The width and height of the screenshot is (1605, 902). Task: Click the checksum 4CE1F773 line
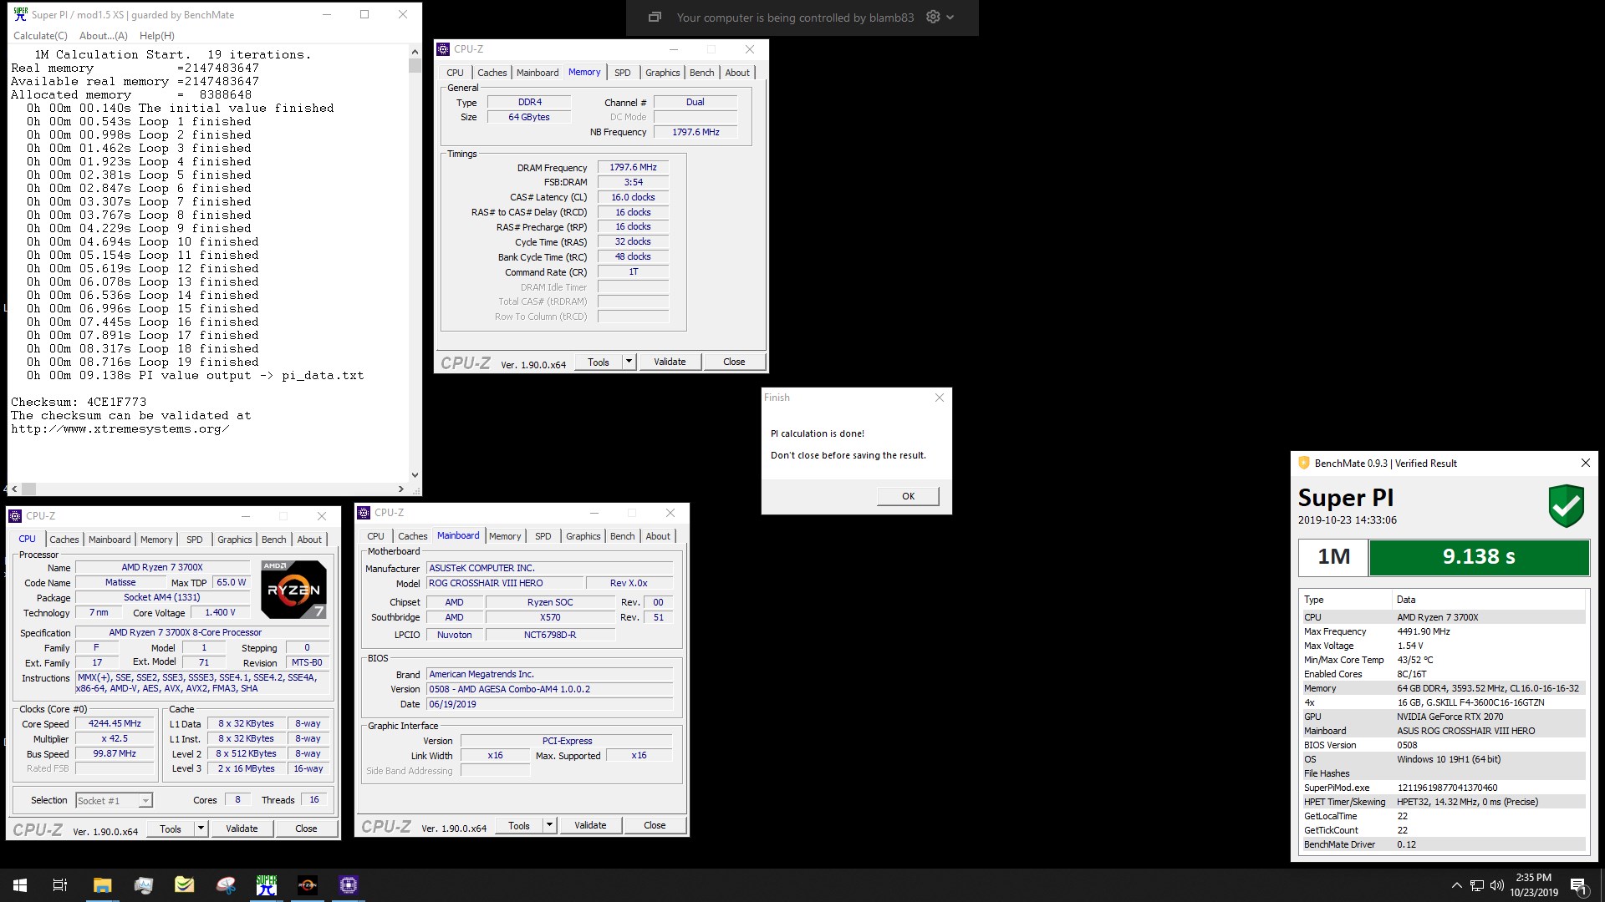[x=79, y=402]
